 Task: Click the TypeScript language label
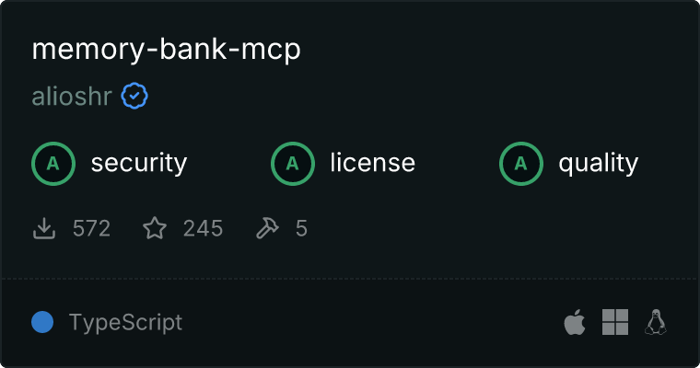[125, 323]
